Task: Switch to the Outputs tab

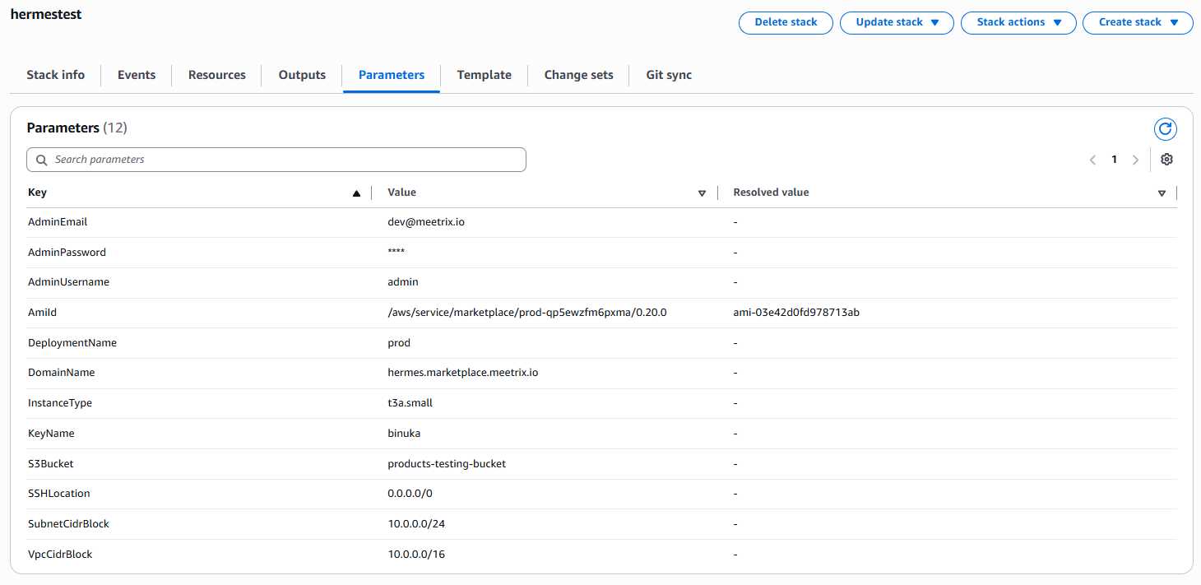Action: click(302, 75)
